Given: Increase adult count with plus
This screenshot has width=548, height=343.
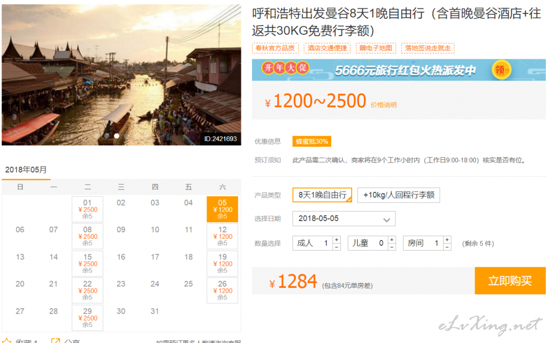Looking at the screenshot, I should pyautogui.click(x=336, y=240).
